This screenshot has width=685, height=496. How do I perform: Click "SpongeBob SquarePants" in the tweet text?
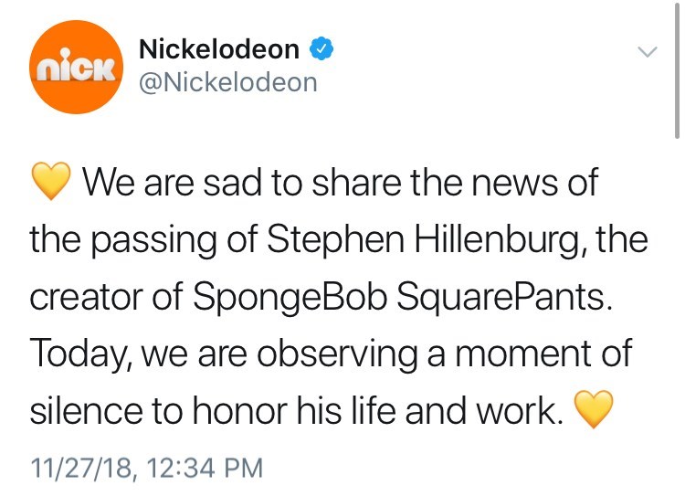397,298
